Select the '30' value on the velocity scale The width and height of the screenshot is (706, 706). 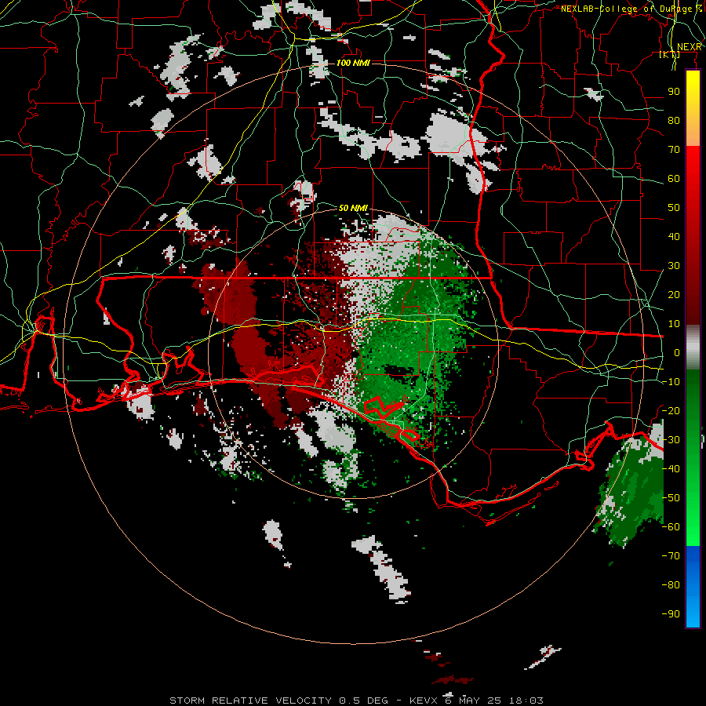674,266
